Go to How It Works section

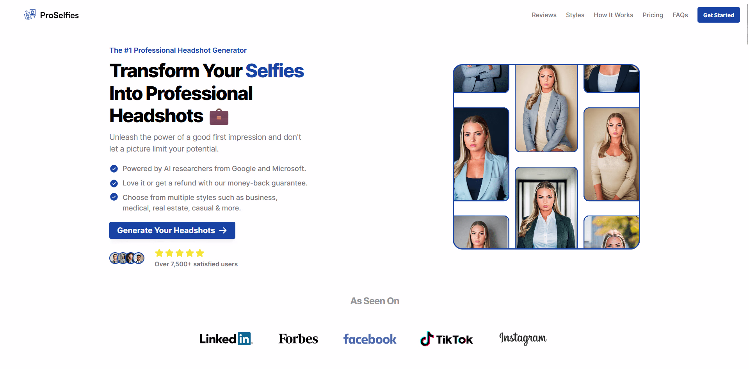click(614, 15)
